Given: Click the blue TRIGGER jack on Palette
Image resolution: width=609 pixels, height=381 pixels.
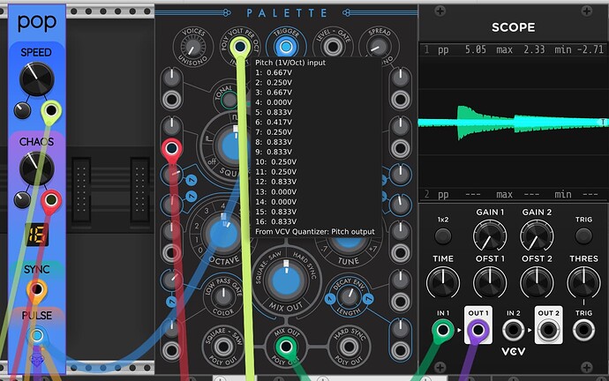Looking at the screenshot, I should pyautogui.click(x=286, y=47).
